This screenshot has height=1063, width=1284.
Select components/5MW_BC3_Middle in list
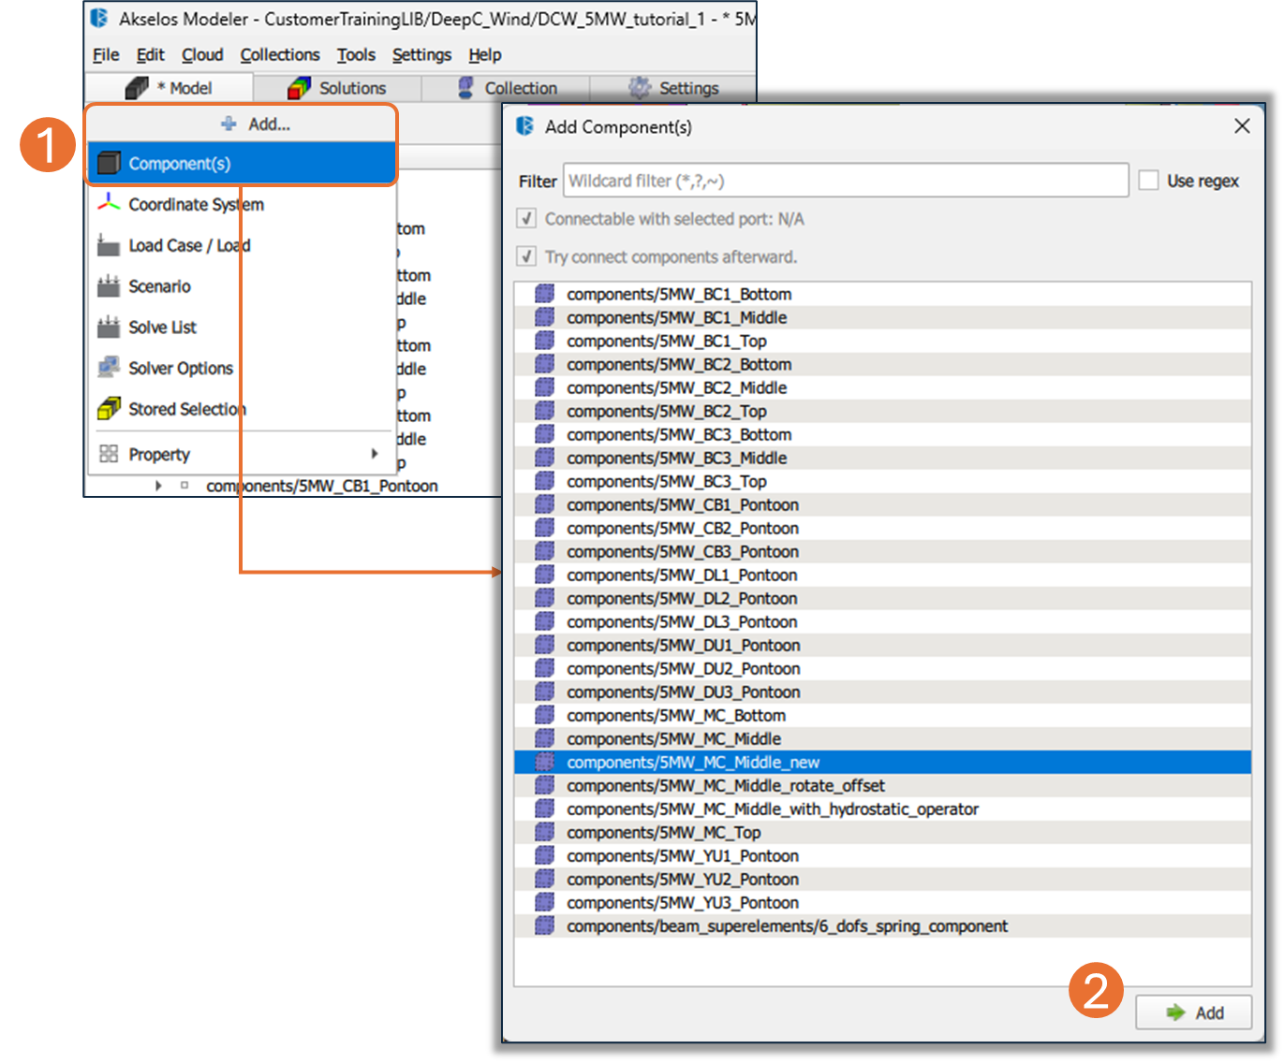tap(882, 458)
